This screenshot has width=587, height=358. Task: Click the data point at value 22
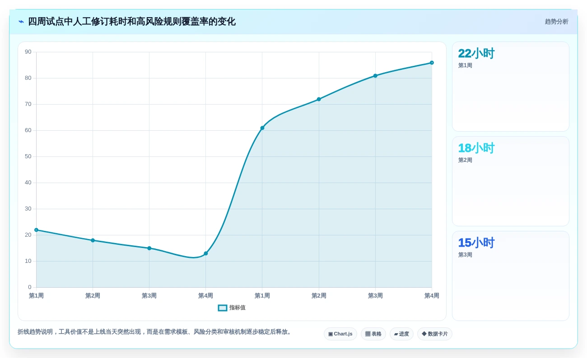click(37, 230)
